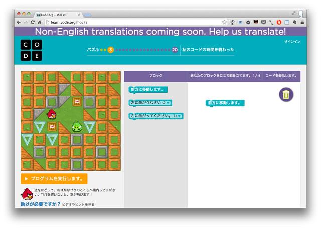
Task: Click the あなたのブロックをここで組み立てます header
Action: click(225, 76)
